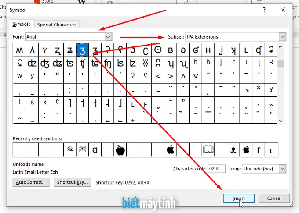Open the Shortcut Key dialog
Image resolution: width=299 pixels, height=213 pixels.
coord(72,182)
